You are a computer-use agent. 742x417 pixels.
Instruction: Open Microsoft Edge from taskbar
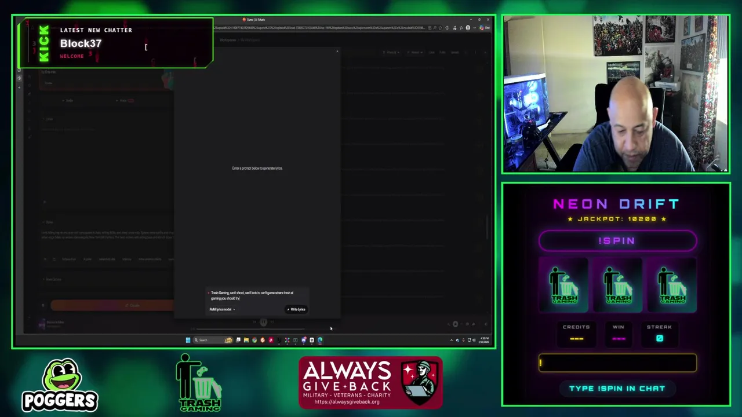320,340
